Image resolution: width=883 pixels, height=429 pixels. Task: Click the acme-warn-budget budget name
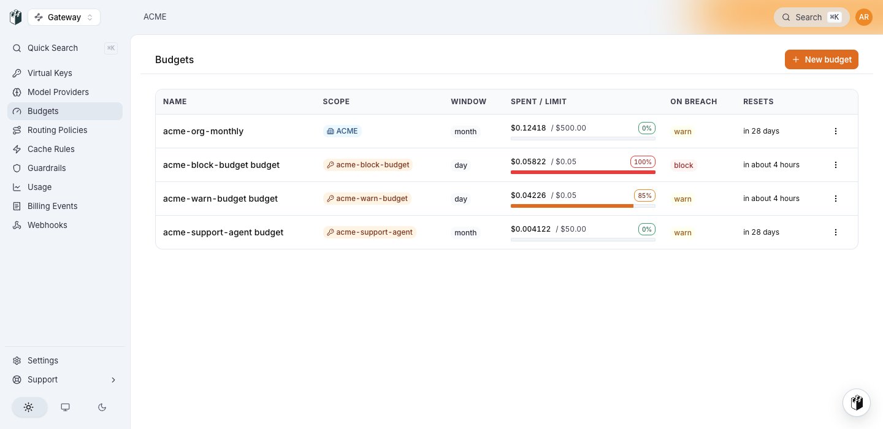point(220,199)
